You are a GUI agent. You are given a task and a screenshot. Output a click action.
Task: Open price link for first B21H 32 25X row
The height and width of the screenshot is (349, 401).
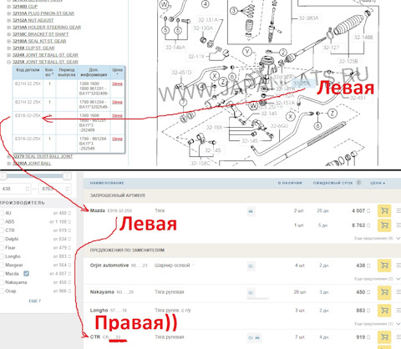[117, 83]
